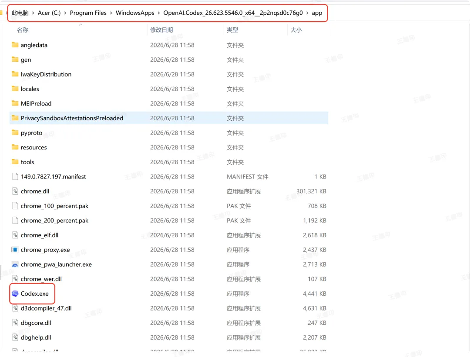
Task: Click the locales folder icon
Action: point(15,89)
